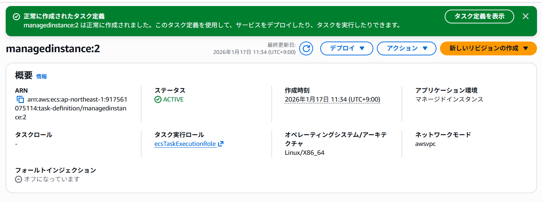Click the ACTIVE status check icon

click(158, 99)
